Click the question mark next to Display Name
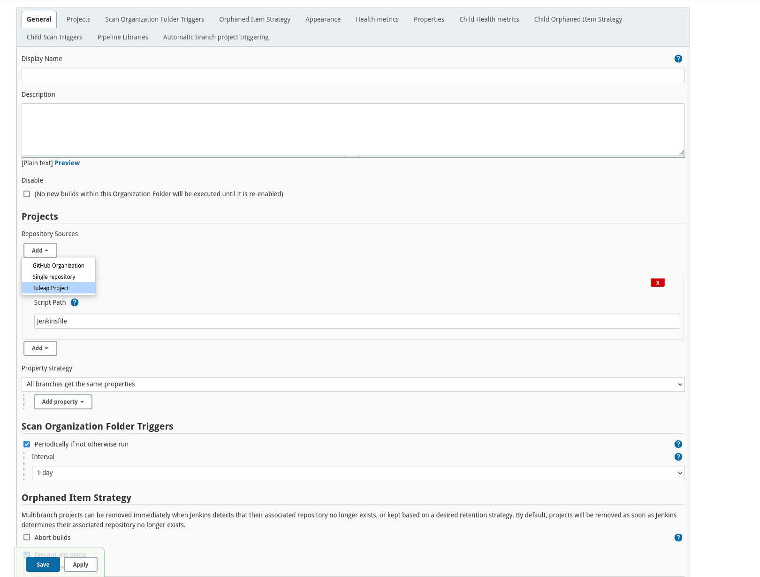This screenshot has height=577, width=760. coord(678,58)
